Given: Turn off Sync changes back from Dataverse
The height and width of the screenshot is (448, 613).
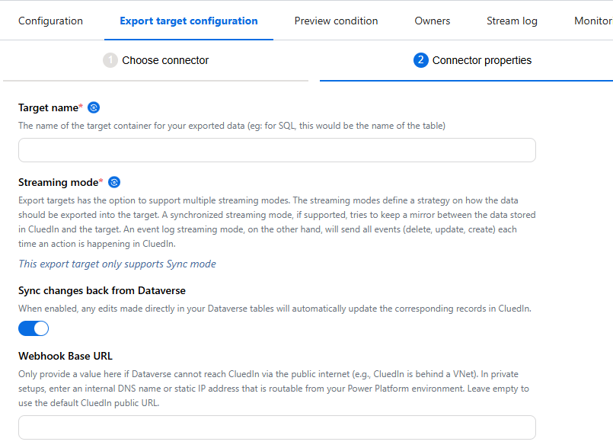Looking at the screenshot, I should (x=33, y=328).
